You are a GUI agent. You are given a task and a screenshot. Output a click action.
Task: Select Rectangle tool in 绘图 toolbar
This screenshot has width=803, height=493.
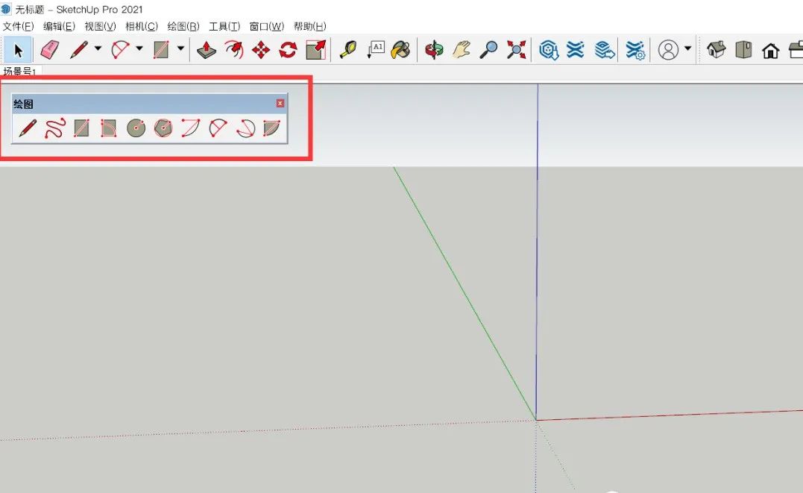pos(82,128)
